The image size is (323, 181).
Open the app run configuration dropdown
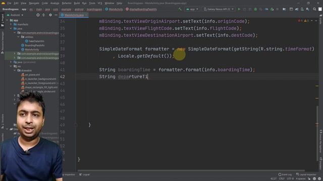192,9
